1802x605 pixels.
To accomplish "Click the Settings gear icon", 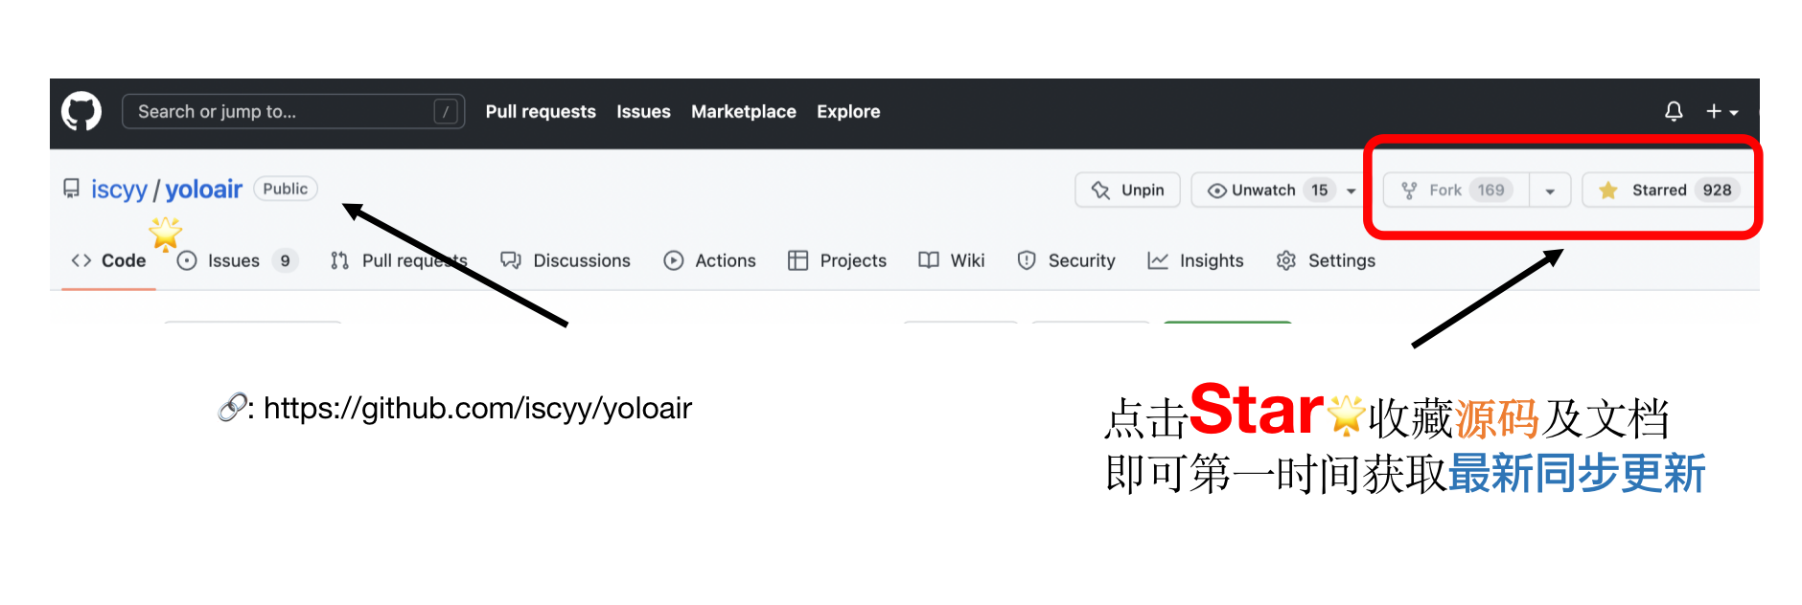I will tap(1286, 260).
